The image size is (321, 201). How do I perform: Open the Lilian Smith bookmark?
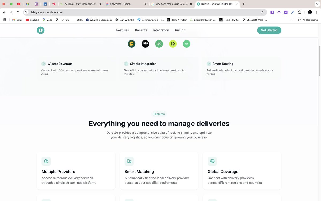[x=202, y=20]
